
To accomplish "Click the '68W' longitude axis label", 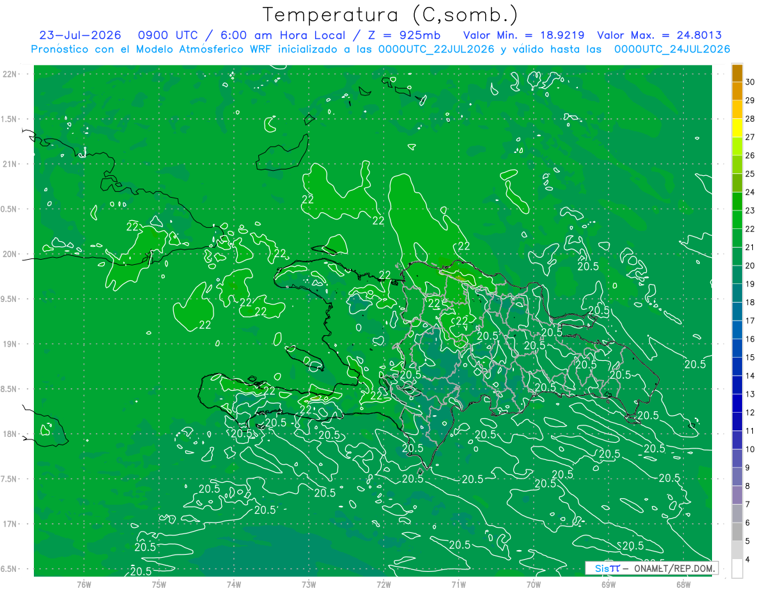I will click(683, 585).
